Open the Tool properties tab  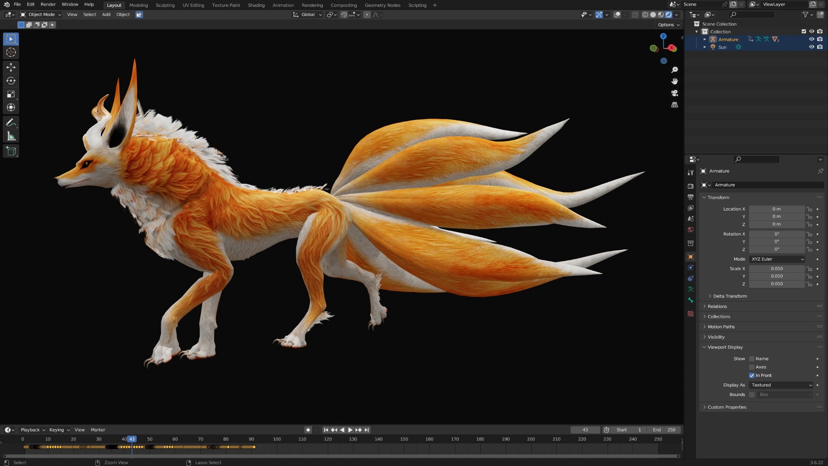coord(690,173)
